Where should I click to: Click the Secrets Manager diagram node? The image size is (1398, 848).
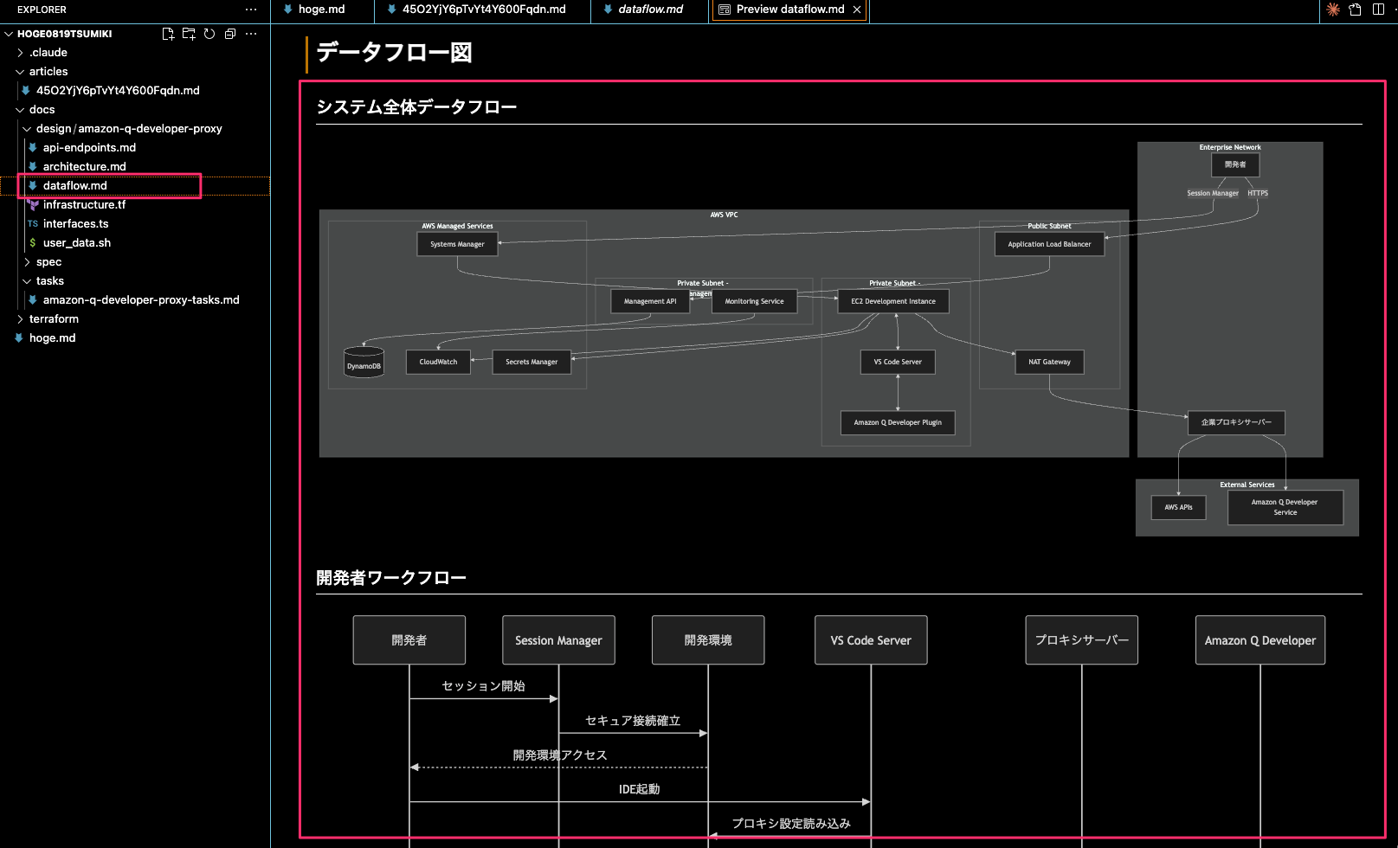click(531, 362)
